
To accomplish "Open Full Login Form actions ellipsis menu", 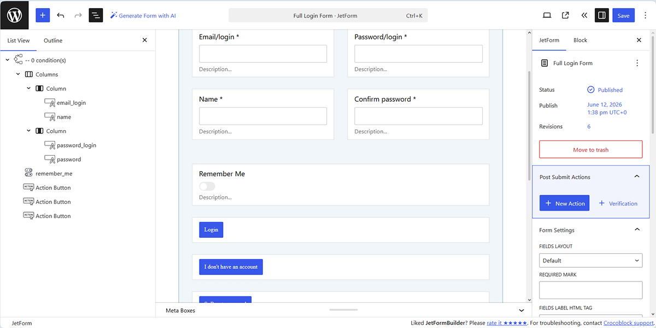I will pos(637,63).
